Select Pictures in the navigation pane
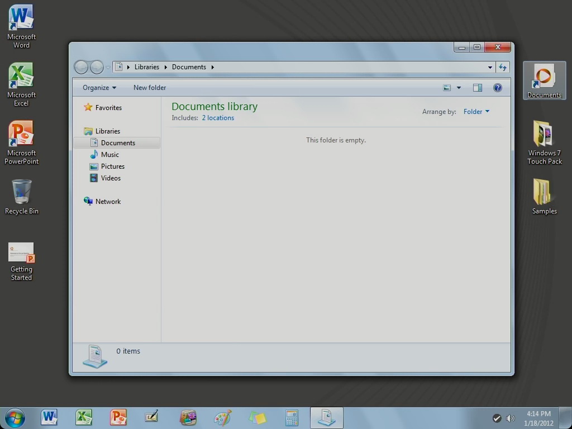This screenshot has width=572, height=429. [112, 166]
